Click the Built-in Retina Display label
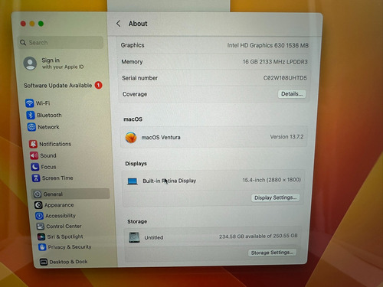Image resolution: width=383 pixels, height=287 pixels. pyautogui.click(x=169, y=181)
